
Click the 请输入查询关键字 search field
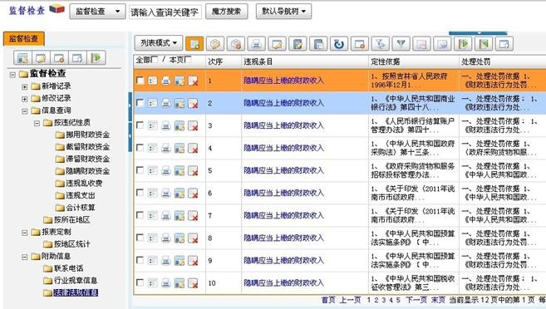[165, 12]
